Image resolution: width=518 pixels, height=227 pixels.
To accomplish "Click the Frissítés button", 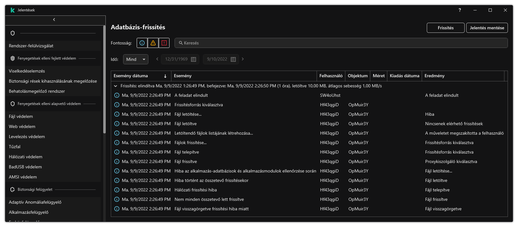I will click(x=445, y=28).
